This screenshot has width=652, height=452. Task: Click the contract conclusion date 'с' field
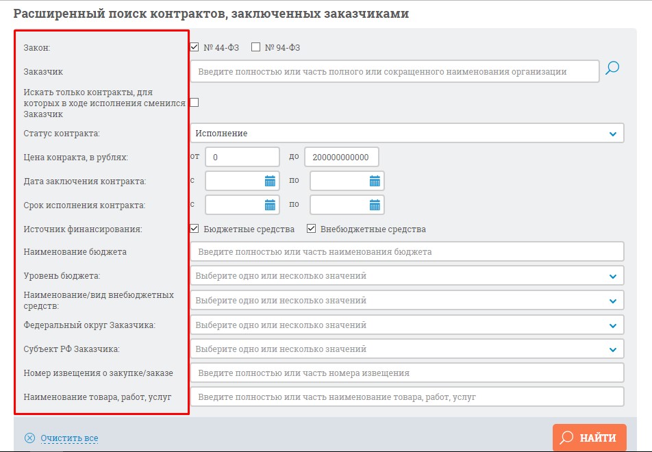242,181
